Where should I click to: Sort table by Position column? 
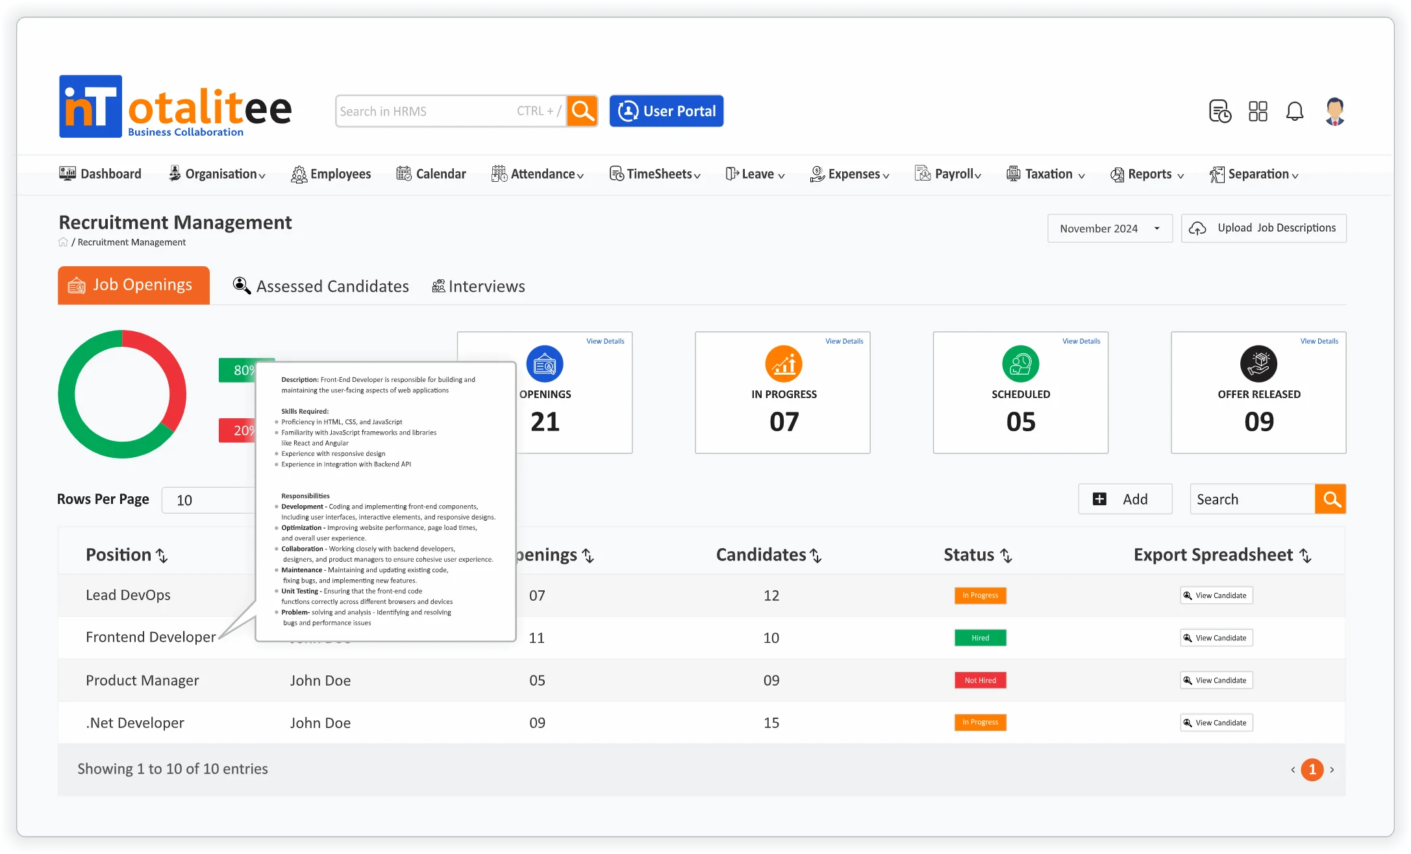pos(162,556)
